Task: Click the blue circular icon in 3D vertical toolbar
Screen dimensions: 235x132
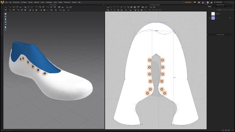Action: (x=6, y=16)
